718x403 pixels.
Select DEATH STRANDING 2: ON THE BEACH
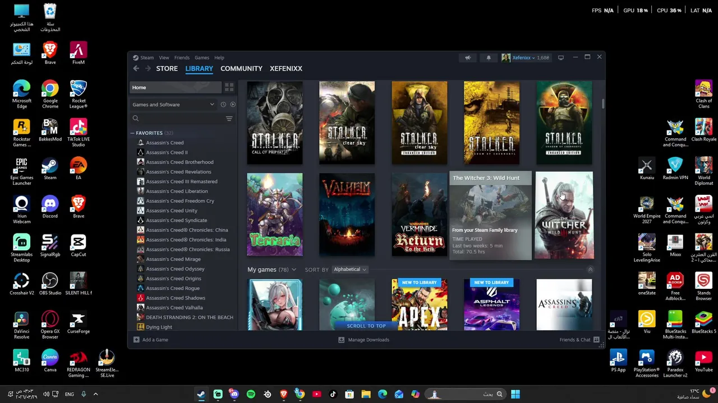pos(190,317)
